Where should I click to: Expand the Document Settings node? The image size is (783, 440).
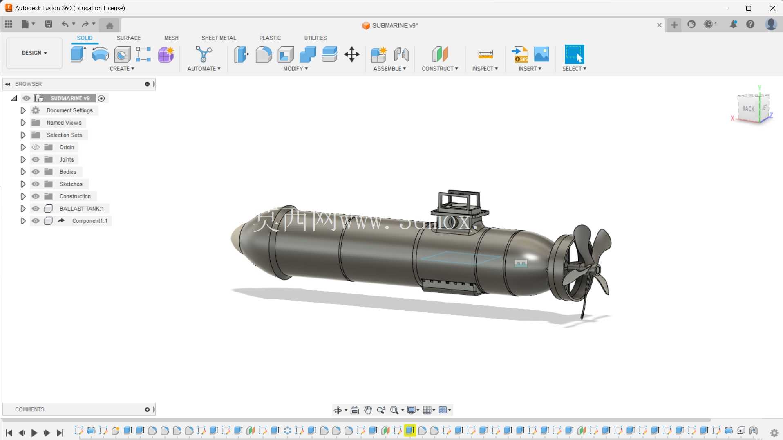23,110
